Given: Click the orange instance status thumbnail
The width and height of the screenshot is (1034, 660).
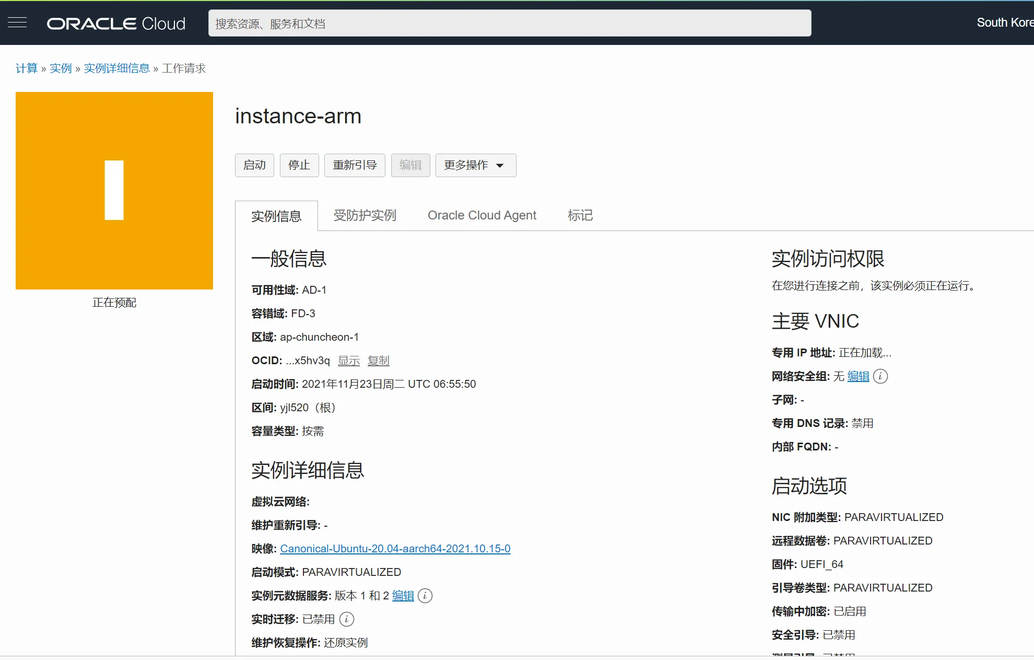Looking at the screenshot, I should point(114,191).
